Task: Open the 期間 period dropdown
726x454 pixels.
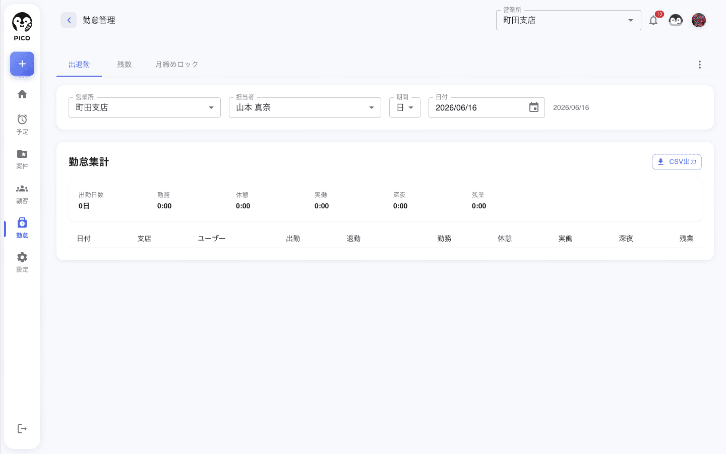Action: tap(405, 107)
